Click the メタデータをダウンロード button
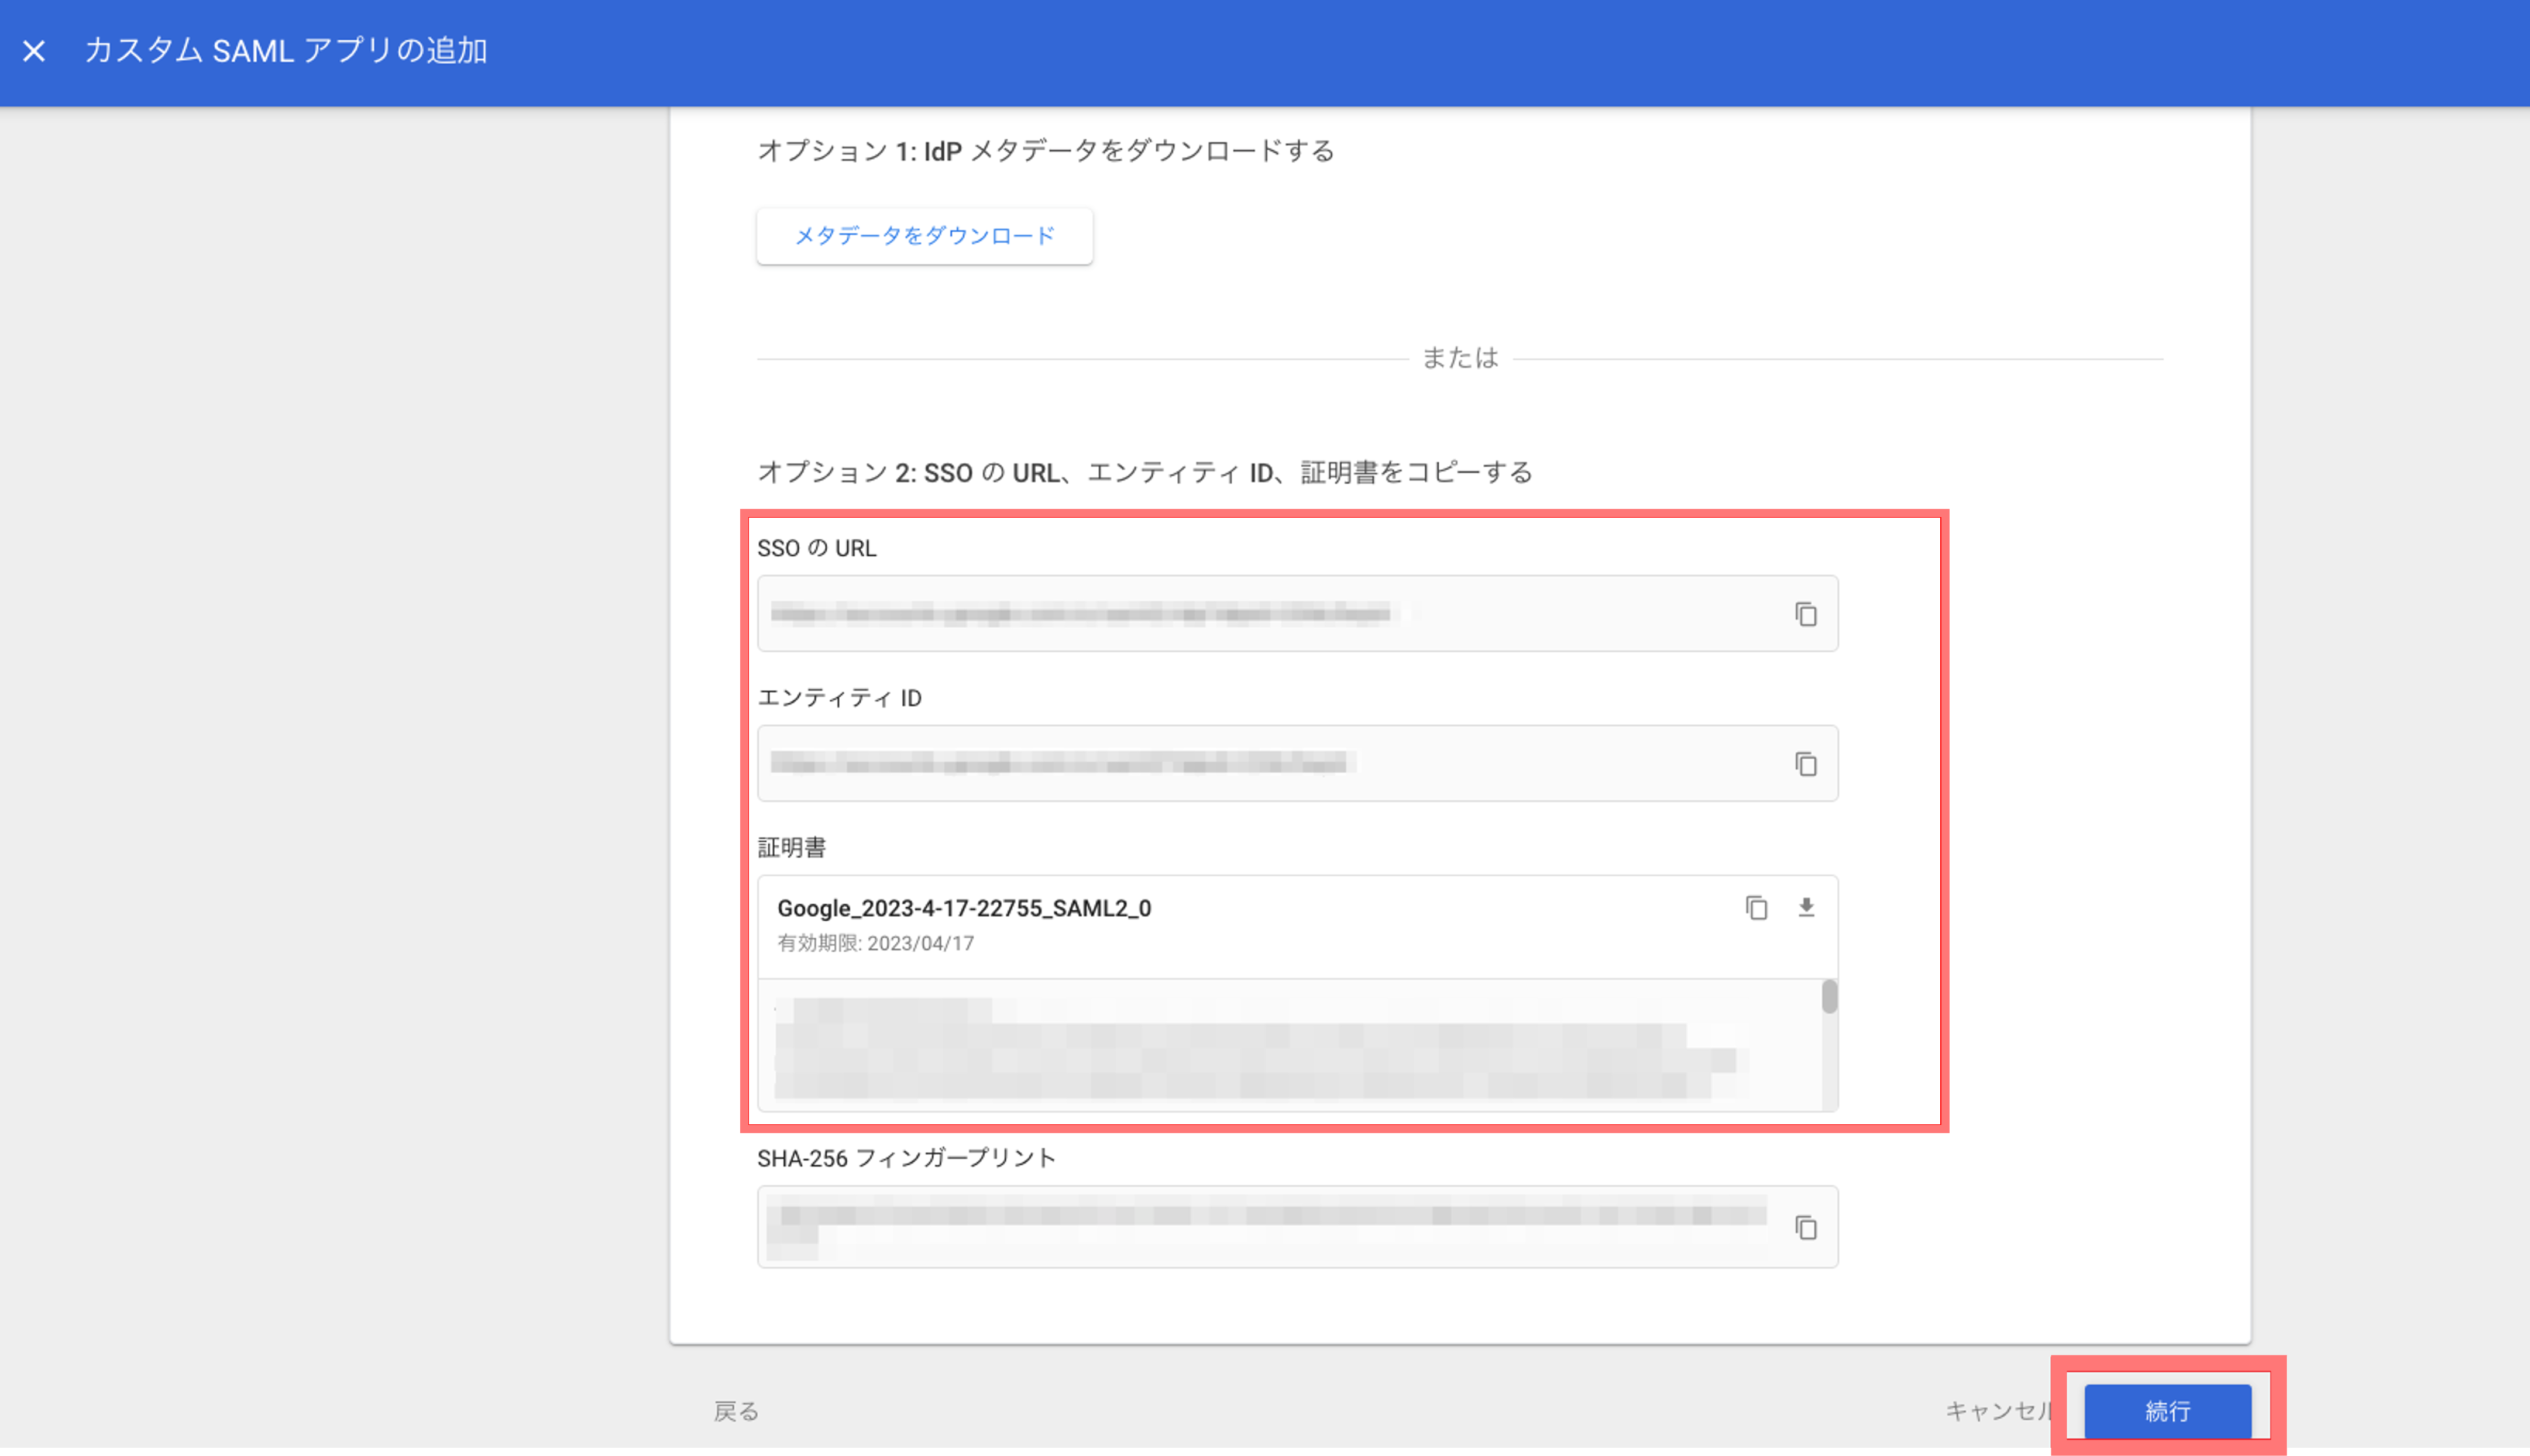This screenshot has width=2530, height=1456. (924, 236)
